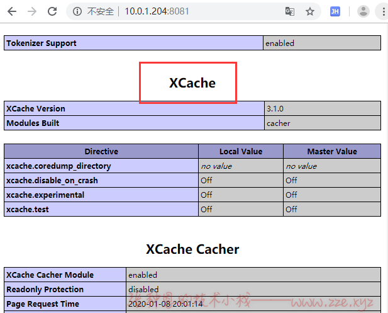Select local value of xcache.coredump_directory
This screenshot has width=388, height=313.
click(216, 166)
